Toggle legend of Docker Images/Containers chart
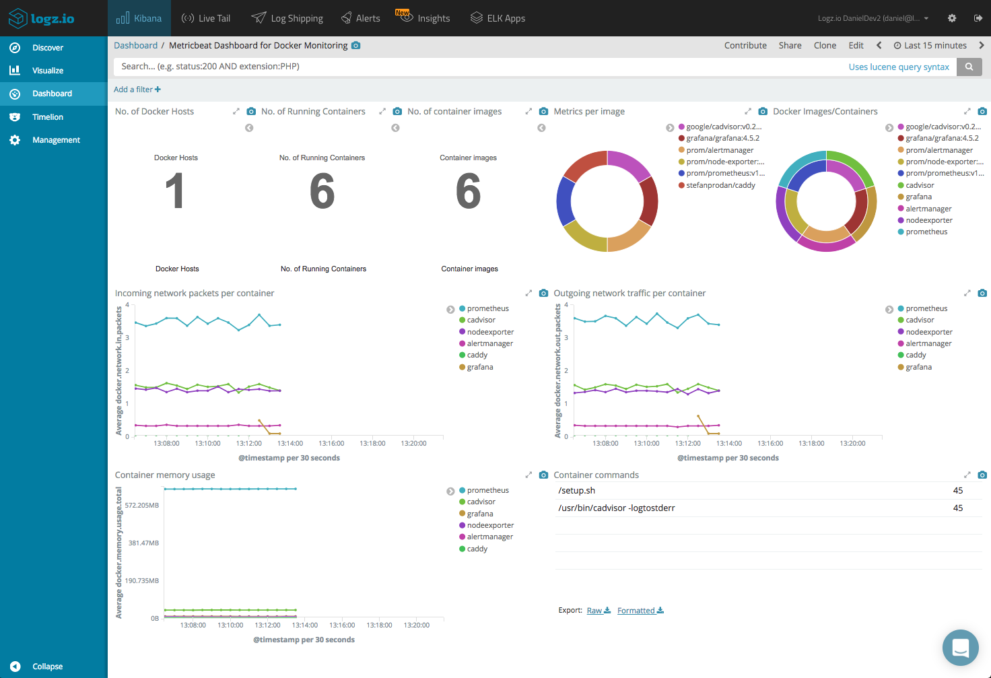The image size is (991, 678). (889, 128)
